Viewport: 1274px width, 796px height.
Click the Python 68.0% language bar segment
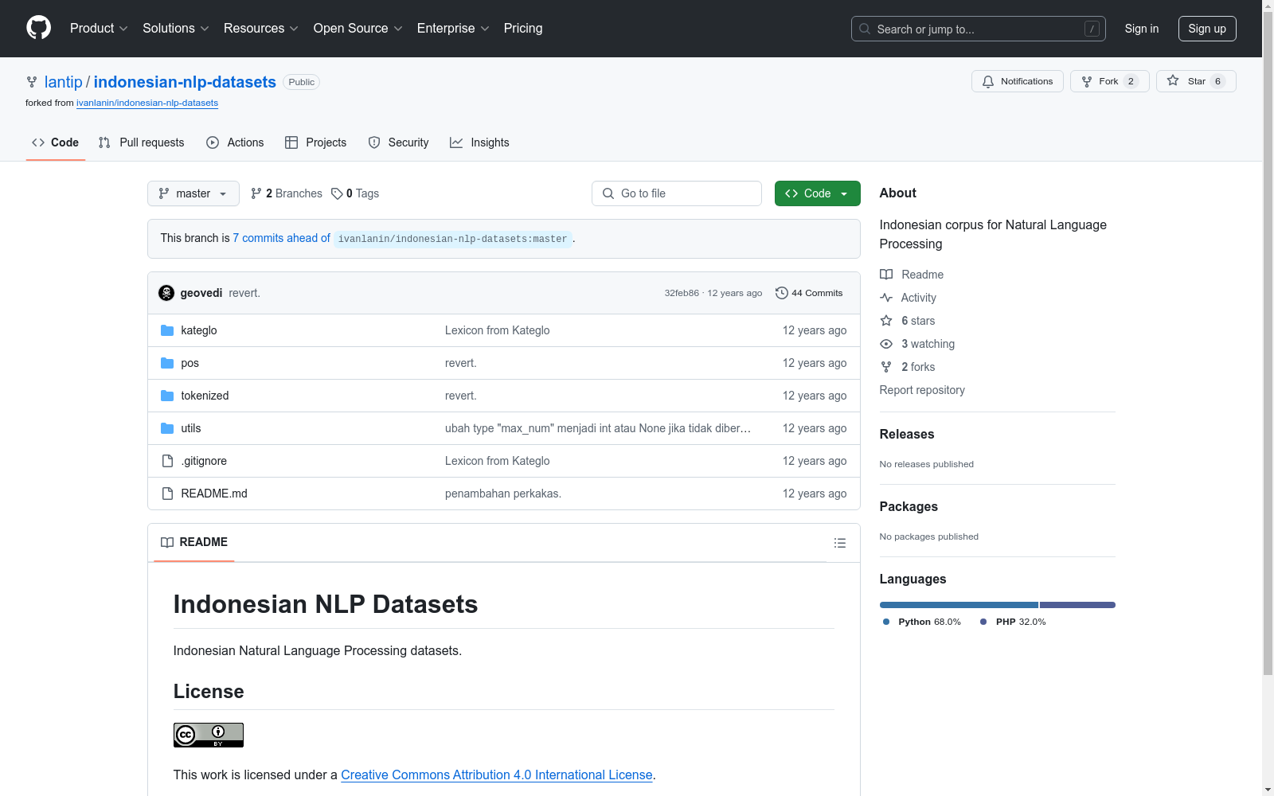959,605
